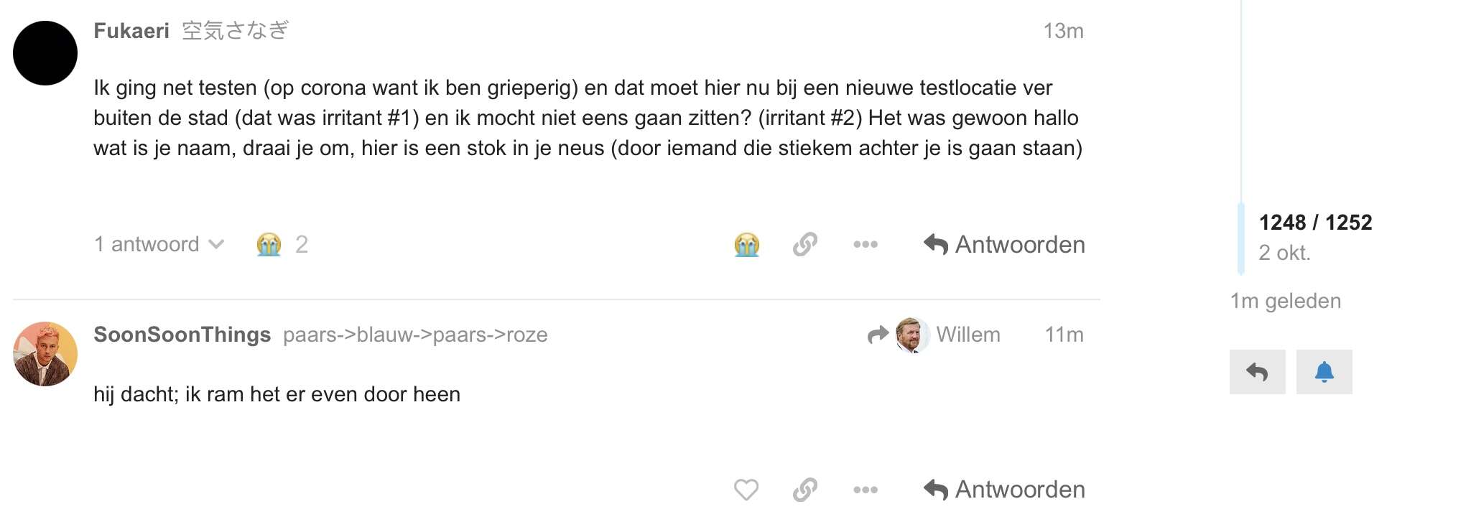Copy link icon on SoonSoonThings' post
1471x527 pixels.
point(805,490)
